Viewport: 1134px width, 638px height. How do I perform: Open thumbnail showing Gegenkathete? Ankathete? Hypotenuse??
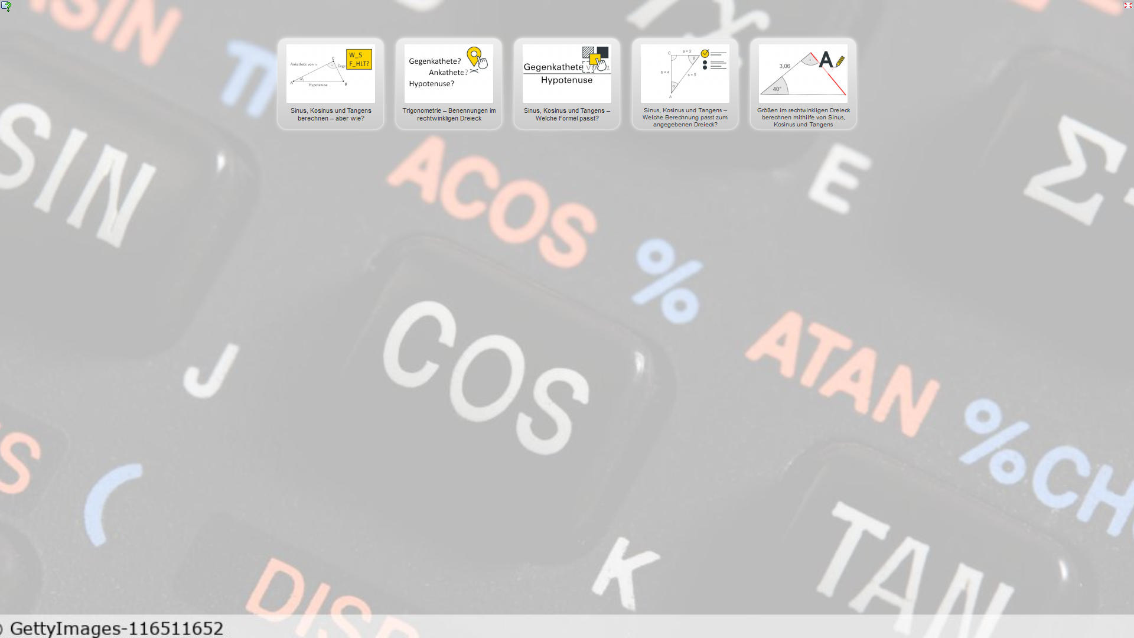pyautogui.click(x=449, y=73)
